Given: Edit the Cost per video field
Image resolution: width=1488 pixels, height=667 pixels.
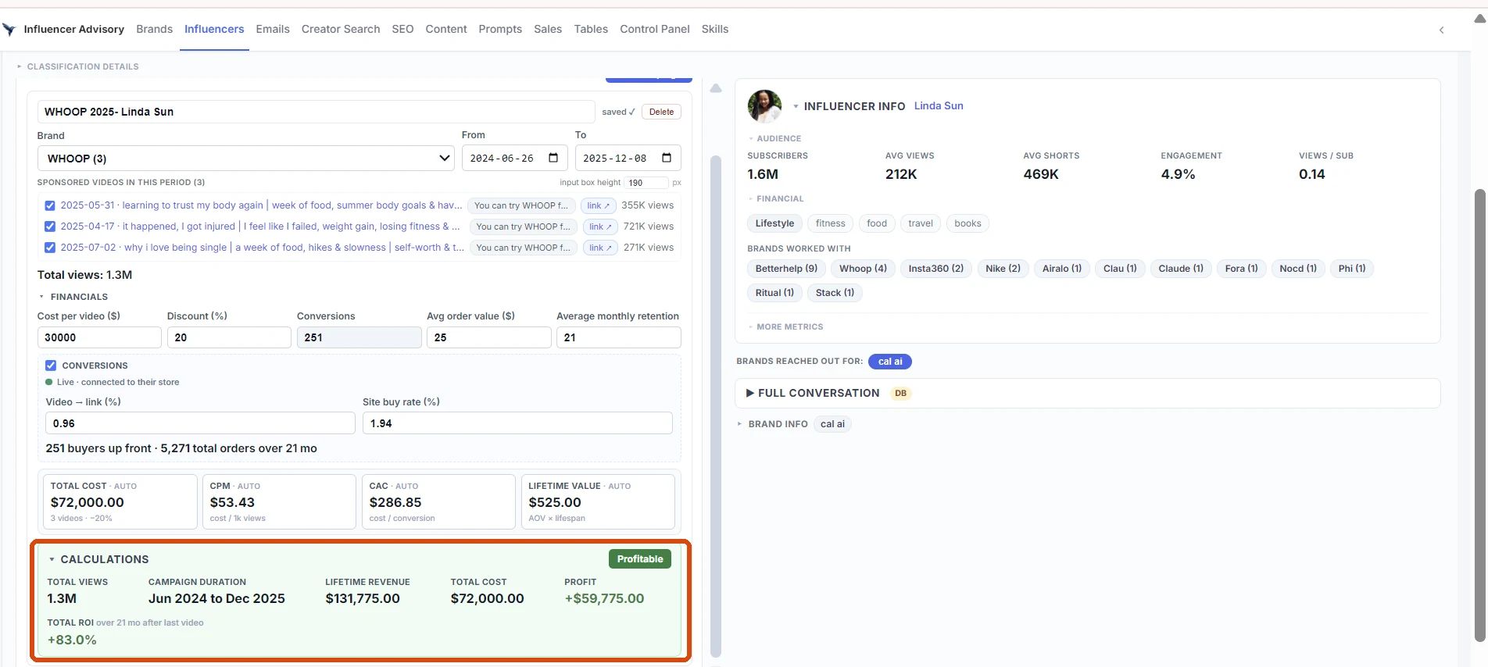Looking at the screenshot, I should tap(99, 337).
